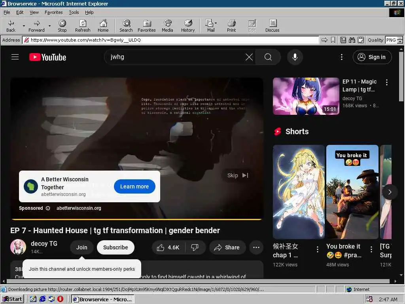Open abetterwisconsin.org sponsored link
Viewport: 405px width, 304px height.
coord(79,208)
